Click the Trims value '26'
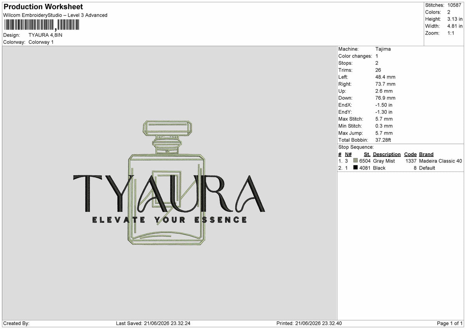The width and height of the screenshot is (466, 329). pyautogui.click(x=378, y=70)
